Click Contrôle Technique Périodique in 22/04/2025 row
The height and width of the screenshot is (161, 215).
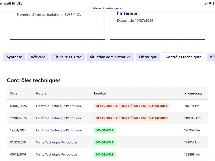point(59,118)
